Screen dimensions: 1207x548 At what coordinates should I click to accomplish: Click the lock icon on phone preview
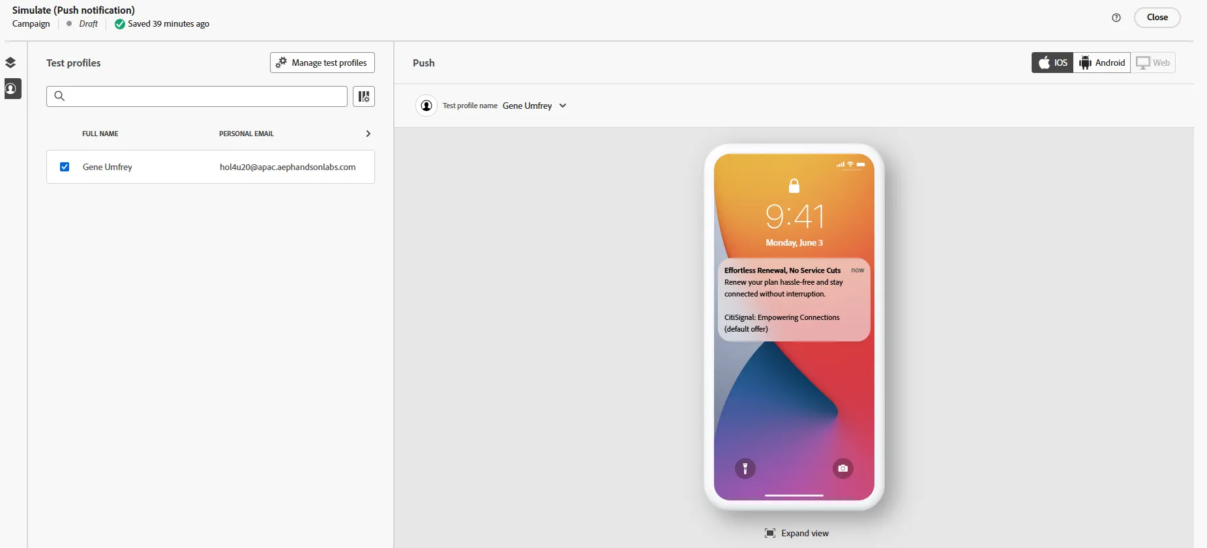(x=794, y=186)
